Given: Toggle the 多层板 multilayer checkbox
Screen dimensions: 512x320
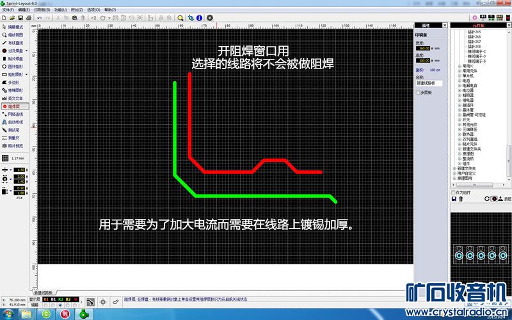Looking at the screenshot, I should pos(418,93).
